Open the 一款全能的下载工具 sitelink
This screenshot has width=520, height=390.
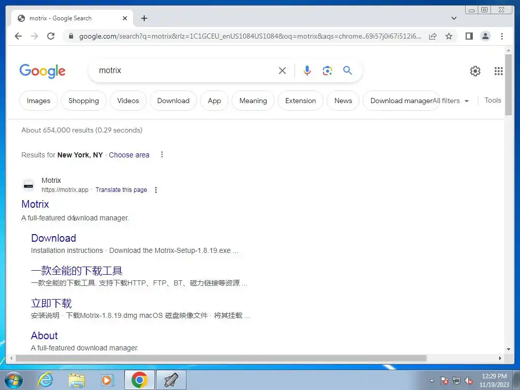[77, 271]
